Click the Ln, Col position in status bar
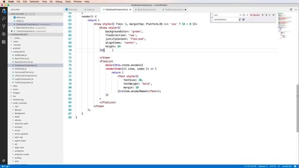Image resolution: width=299 pixels, height=168 pixels. click(250, 166)
